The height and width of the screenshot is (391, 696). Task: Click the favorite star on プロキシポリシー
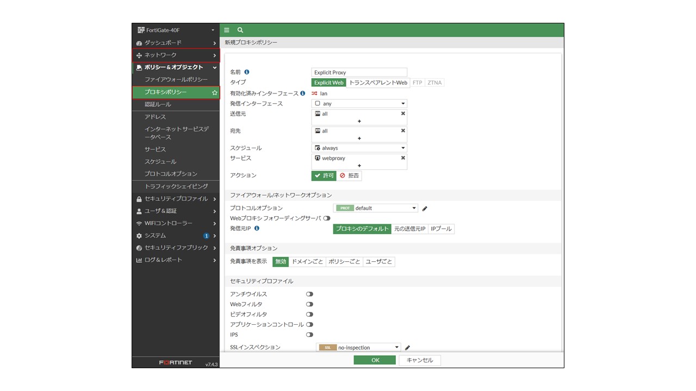point(214,93)
